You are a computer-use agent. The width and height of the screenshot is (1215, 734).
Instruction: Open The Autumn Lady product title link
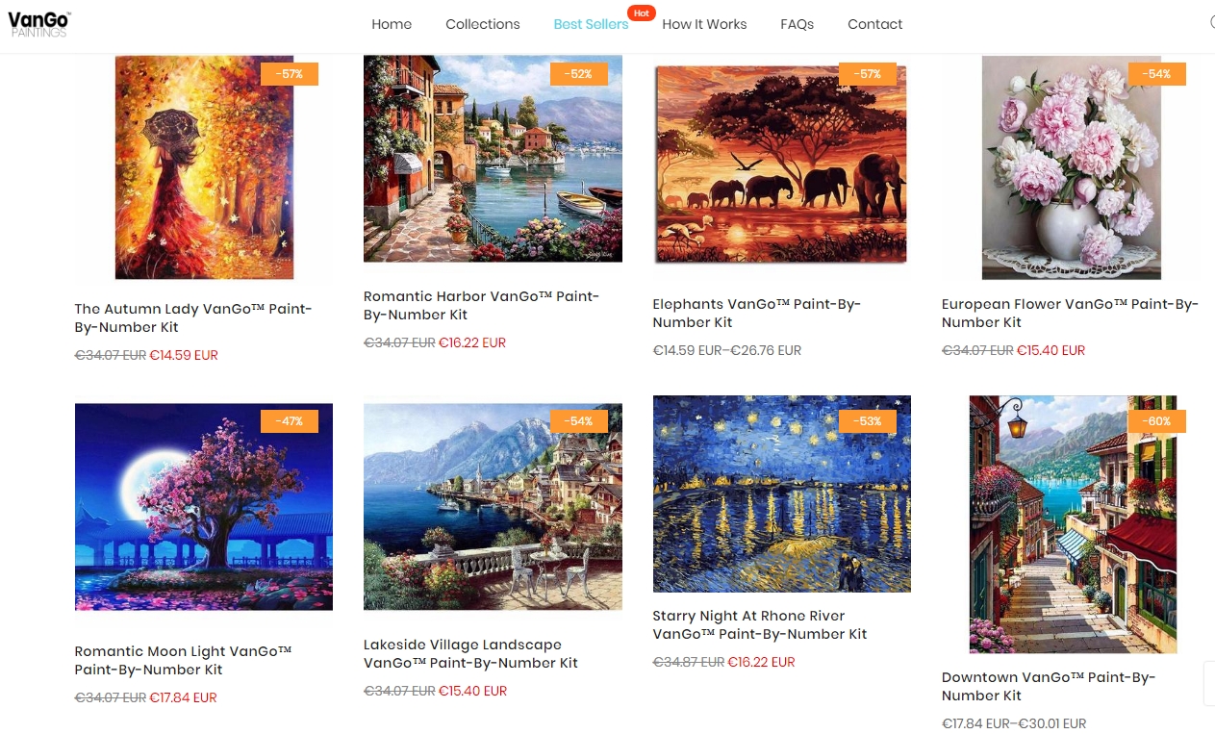pyautogui.click(x=193, y=317)
